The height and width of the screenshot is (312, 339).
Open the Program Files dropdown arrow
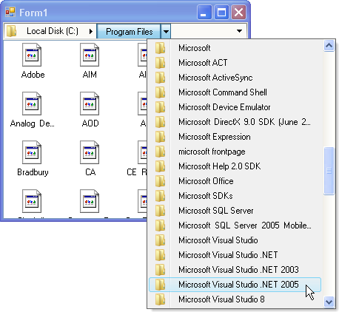[166, 32]
